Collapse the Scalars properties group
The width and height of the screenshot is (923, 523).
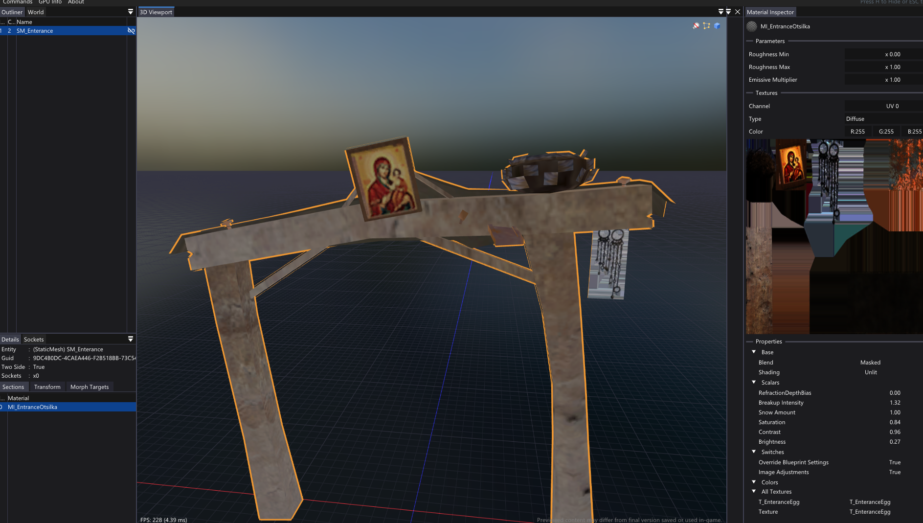pos(754,382)
